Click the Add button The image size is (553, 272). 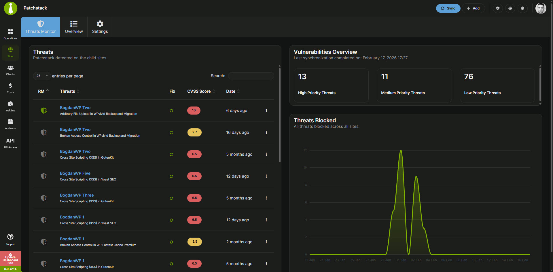click(x=473, y=8)
